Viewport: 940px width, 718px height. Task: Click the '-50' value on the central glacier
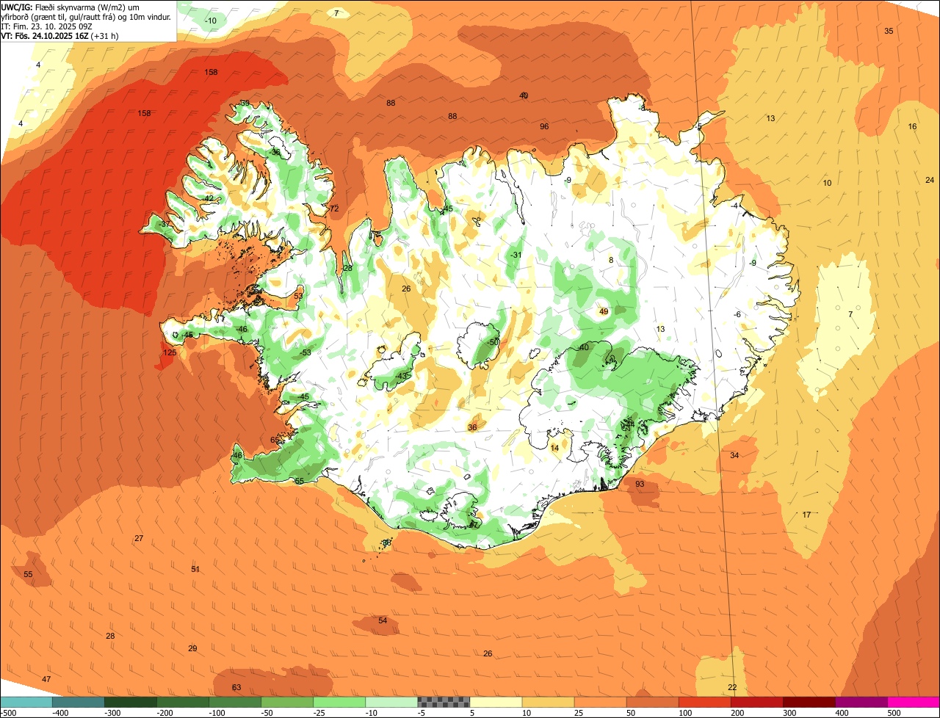pyautogui.click(x=493, y=343)
